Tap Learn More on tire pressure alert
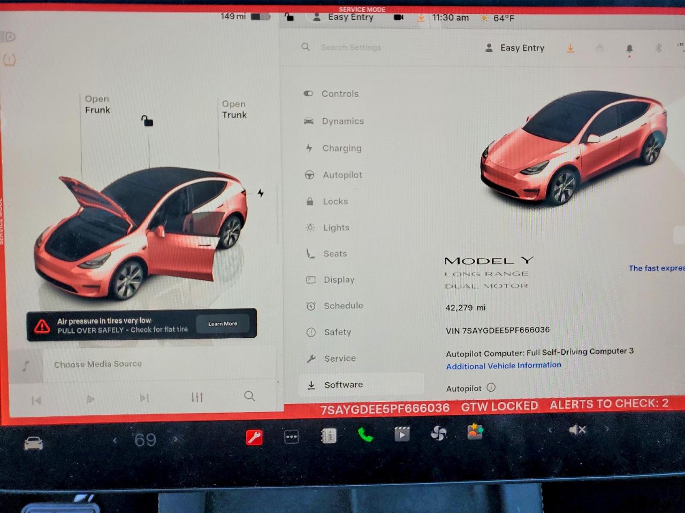The height and width of the screenshot is (513, 685). click(223, 324)
